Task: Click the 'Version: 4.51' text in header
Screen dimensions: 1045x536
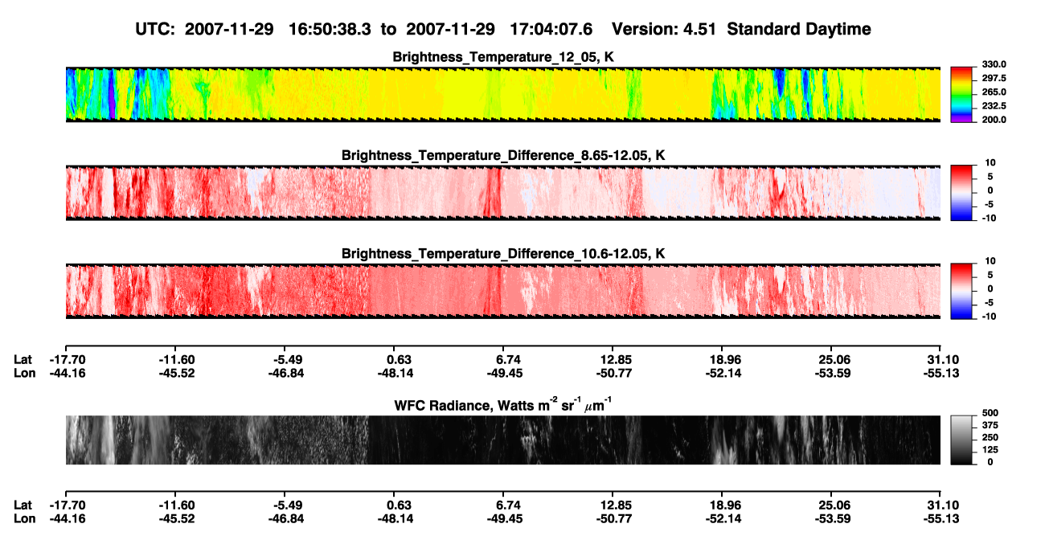Action: click(x=663, y=29)
